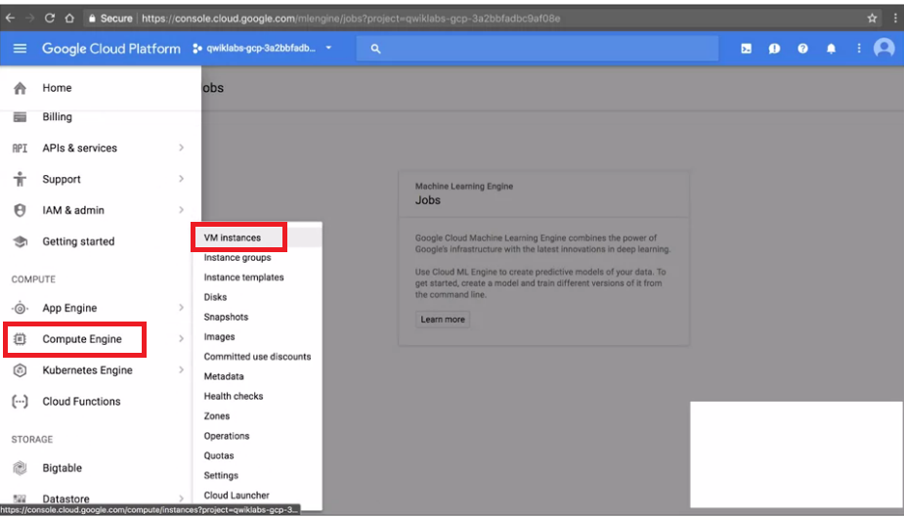Click the browser forward arrow
This screenshot has height=517, width=904.
coord(29,19)
